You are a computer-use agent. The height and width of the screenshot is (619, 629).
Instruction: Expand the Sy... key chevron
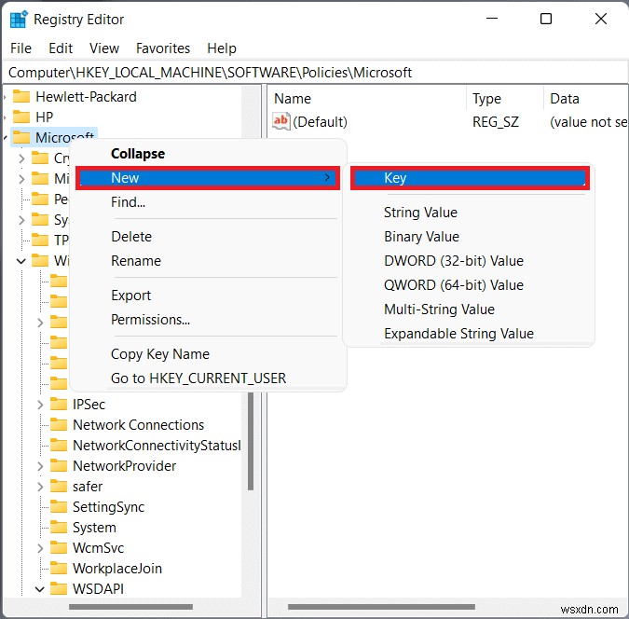click(21, 220)
